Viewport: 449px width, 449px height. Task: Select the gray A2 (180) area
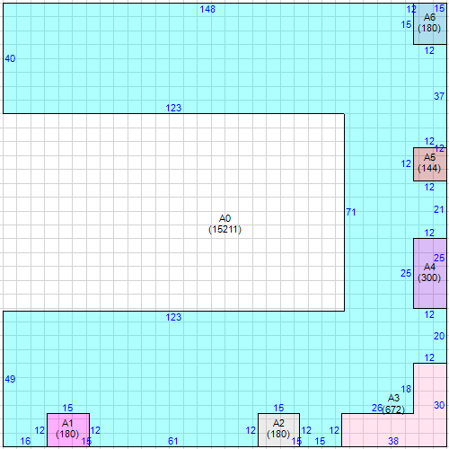[x=278, y=430]
